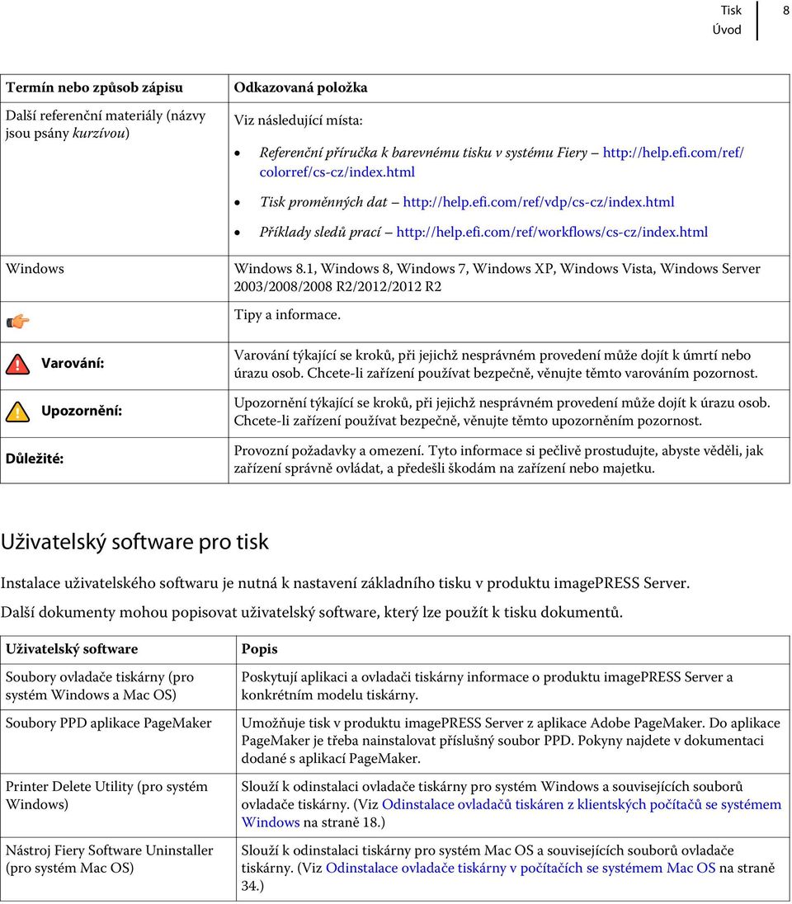792x904 pixels.
Task: Click the bold Varování: label
Action: pyautogui.click(x=73, y=363)
